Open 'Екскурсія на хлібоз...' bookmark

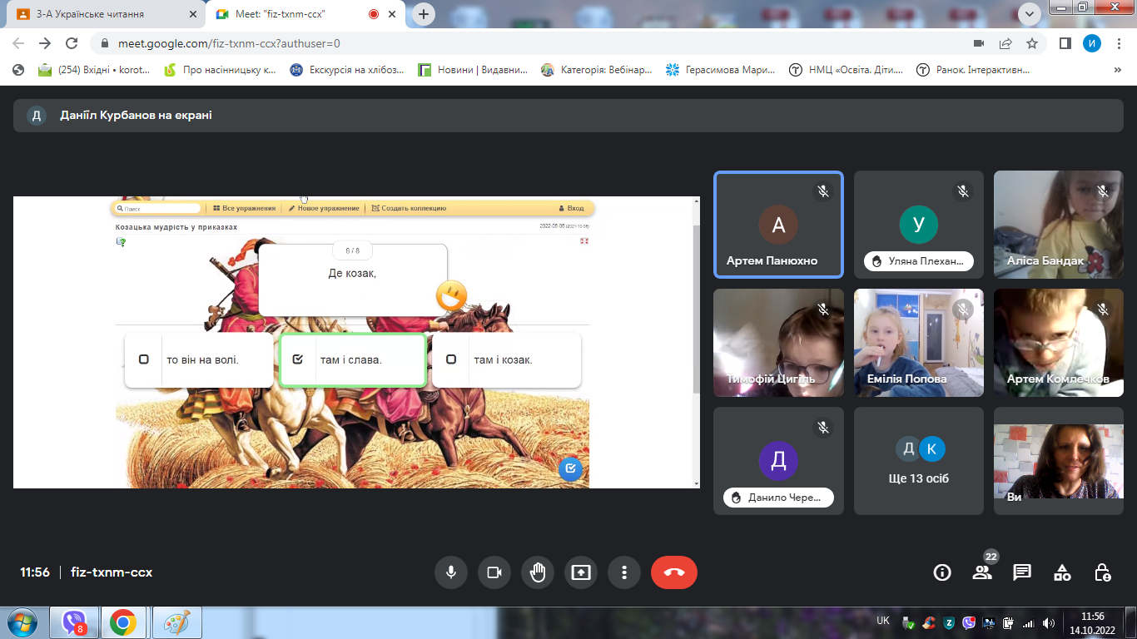pyautogui.click(x=348, y=70)
